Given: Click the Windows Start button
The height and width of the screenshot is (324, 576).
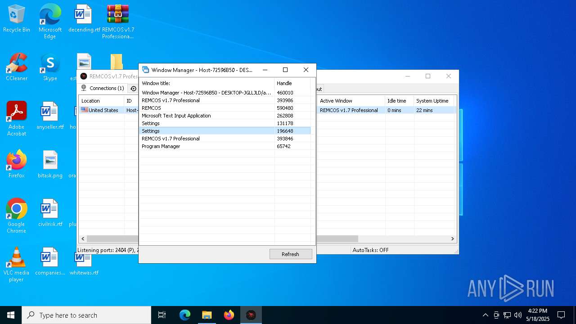Looking at the screenshot, I should pos(11,315).
